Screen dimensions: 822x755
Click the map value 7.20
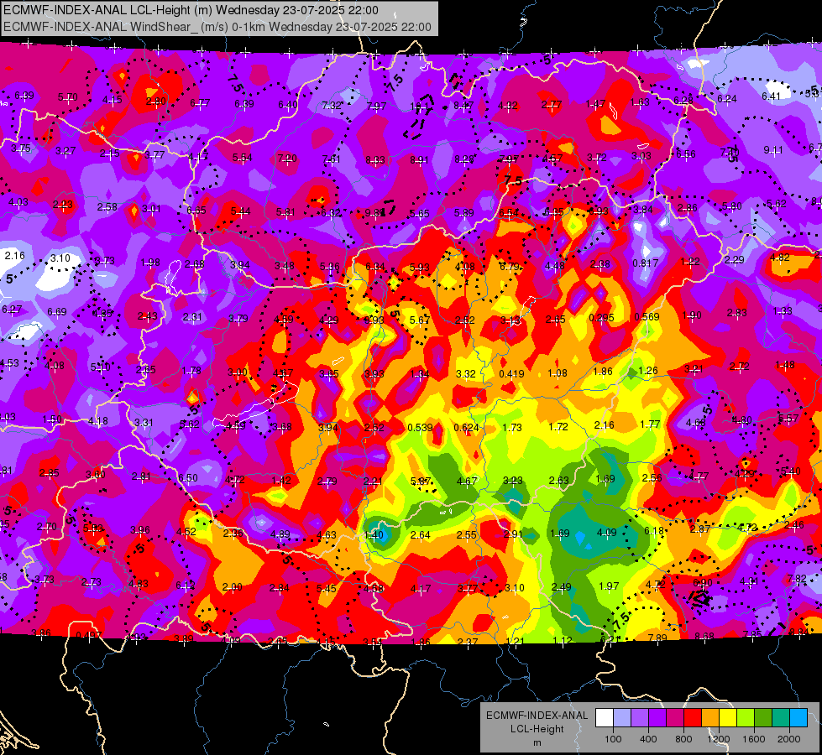pos(287,159)
